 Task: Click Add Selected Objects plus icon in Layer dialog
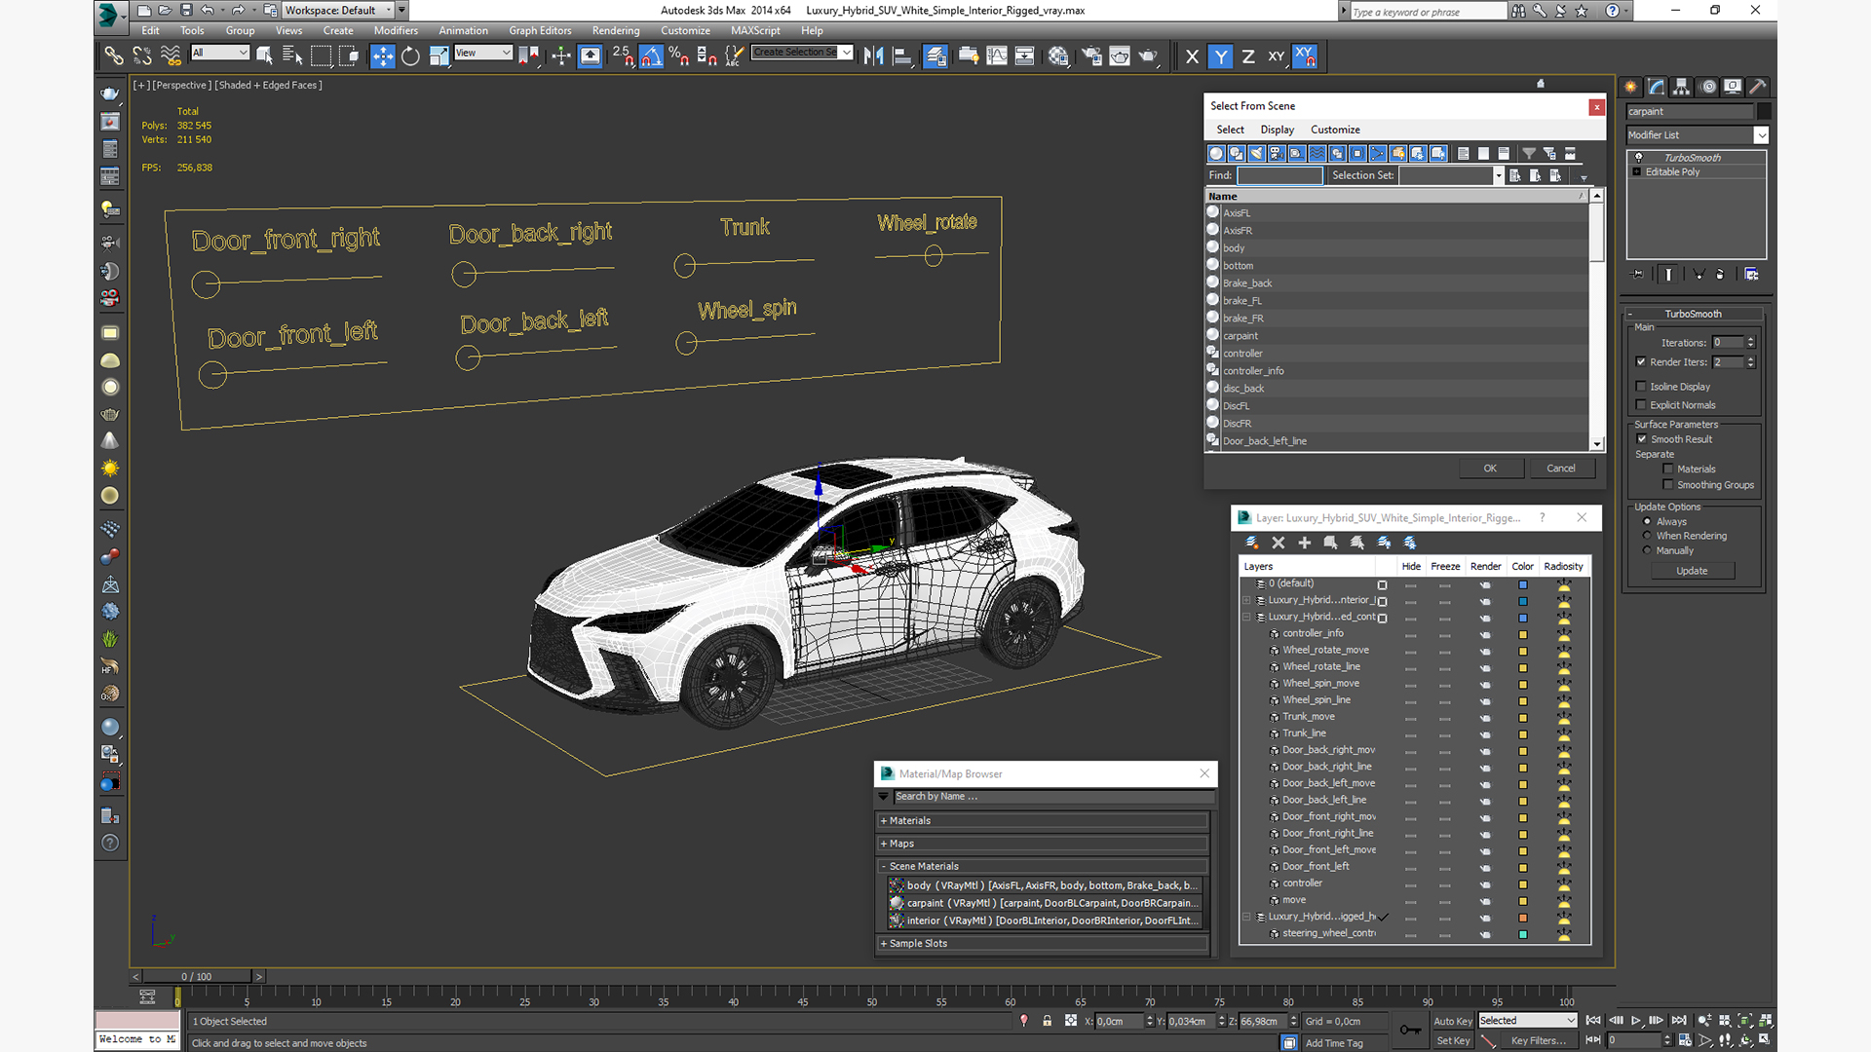click(x=1305, y=543)
